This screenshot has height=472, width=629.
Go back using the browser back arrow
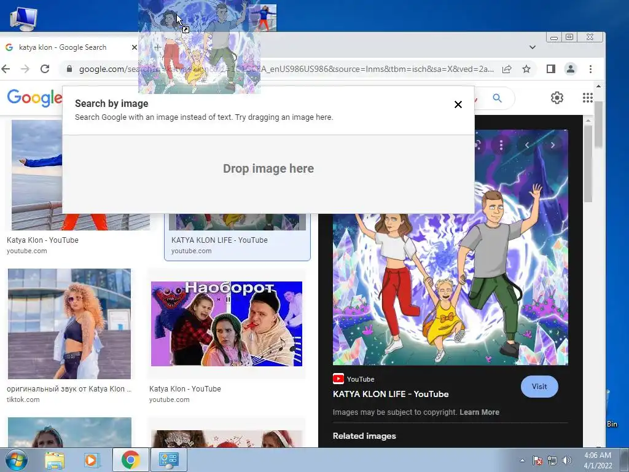point(6,69)
